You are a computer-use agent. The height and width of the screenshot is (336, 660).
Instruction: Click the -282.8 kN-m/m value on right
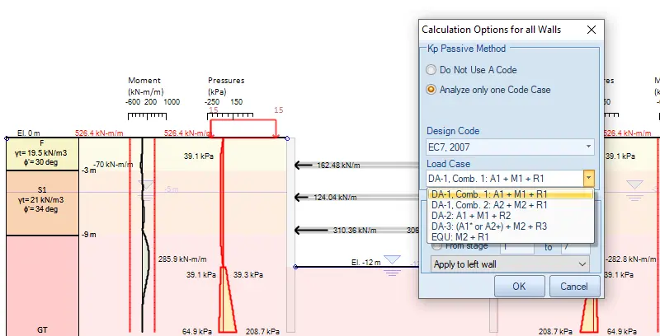631,259
